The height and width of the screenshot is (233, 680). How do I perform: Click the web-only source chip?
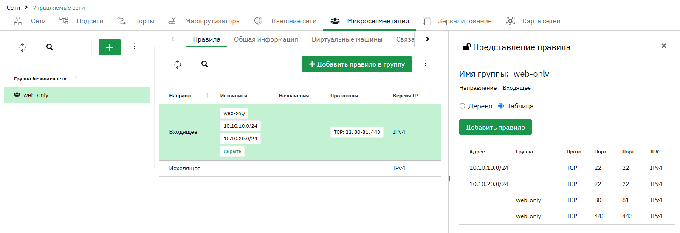[x=234, y=113]
